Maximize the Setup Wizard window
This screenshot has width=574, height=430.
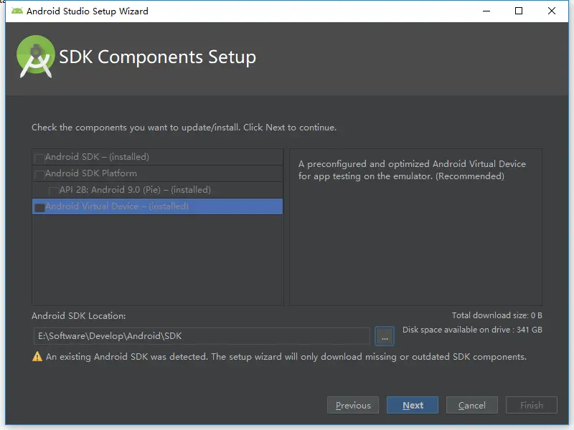pos(519,11)
